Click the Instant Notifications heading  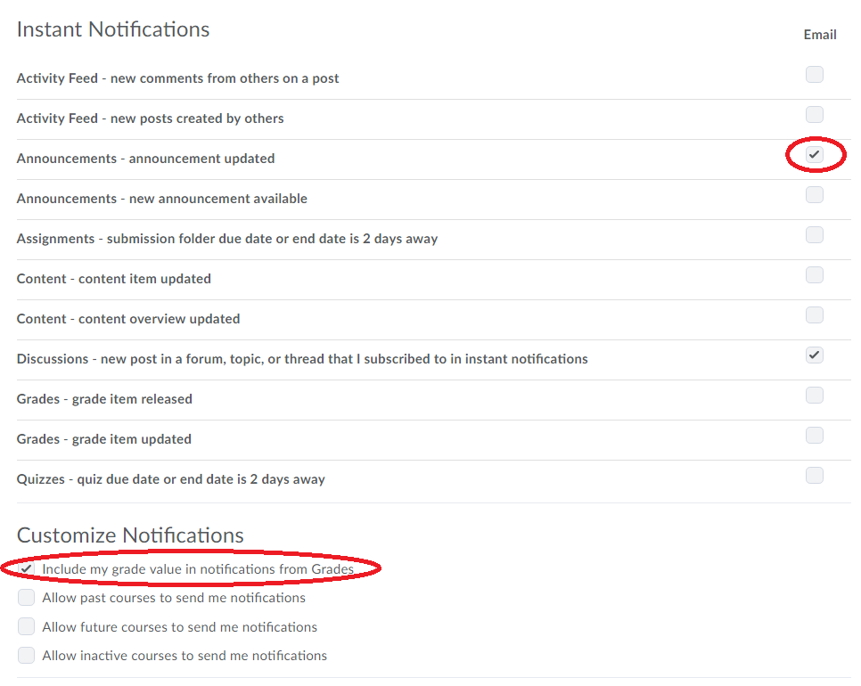113,29
